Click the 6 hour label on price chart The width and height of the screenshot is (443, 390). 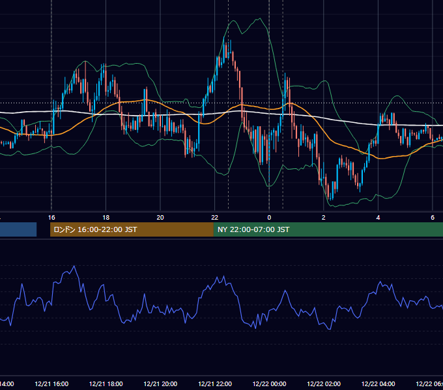pos(433,218)
